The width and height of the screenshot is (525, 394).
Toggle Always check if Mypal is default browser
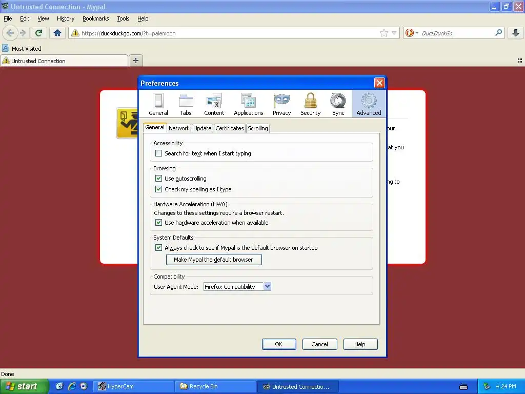pyautogui.click(x=159, y=248)
